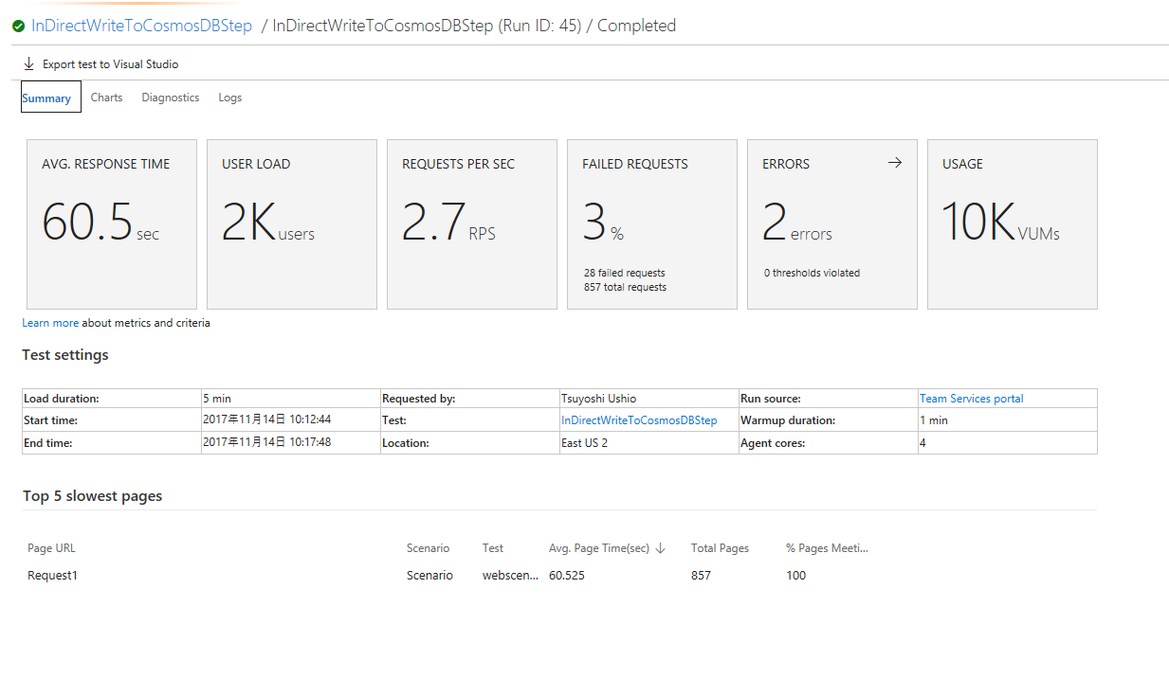
Task: Click the sort arrow on Avg. Page Time(sec)
Action: [660, 548]
